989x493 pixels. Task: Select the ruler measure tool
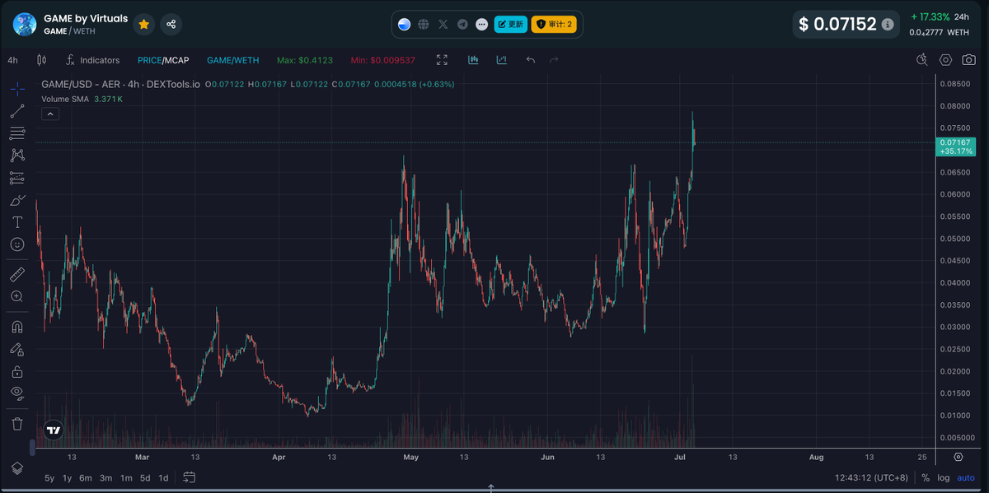click(x=17, y=274)
